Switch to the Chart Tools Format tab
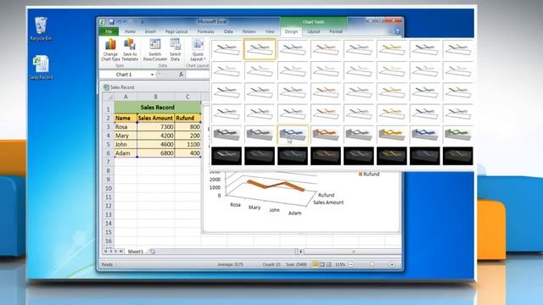 point(336,31)
